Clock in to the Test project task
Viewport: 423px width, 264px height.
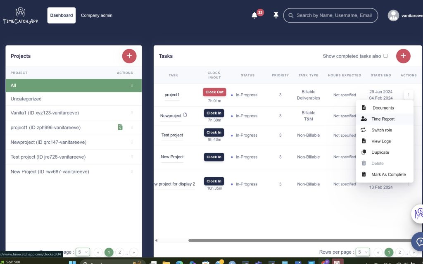214,133
